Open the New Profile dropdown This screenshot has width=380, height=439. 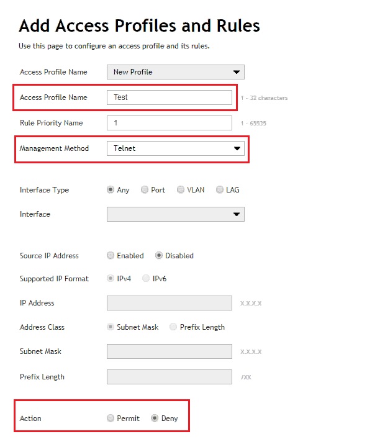click(176, 72)
